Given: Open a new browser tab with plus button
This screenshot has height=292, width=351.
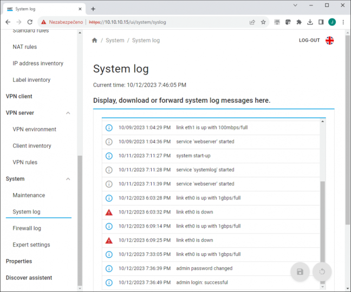Looking at the screenshot, I should pyautogui.click(x=93, y=9).
